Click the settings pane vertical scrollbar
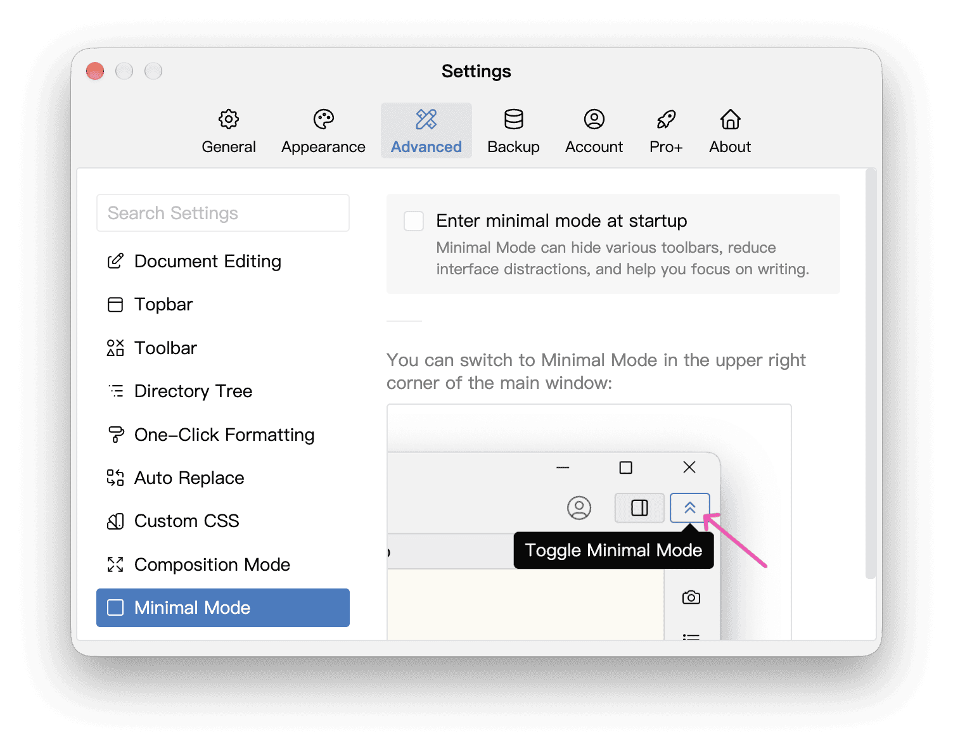The width and height of the screenshot is (953, 750). [x=871, y=374]
